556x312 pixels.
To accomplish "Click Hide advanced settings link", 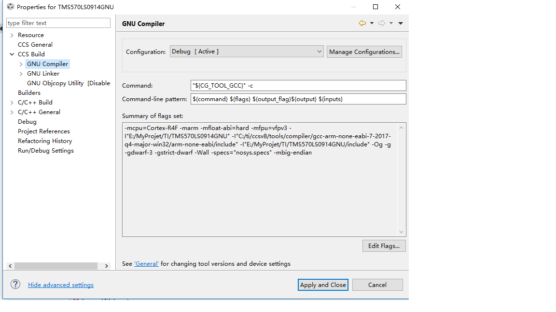I will click(61, 285).
